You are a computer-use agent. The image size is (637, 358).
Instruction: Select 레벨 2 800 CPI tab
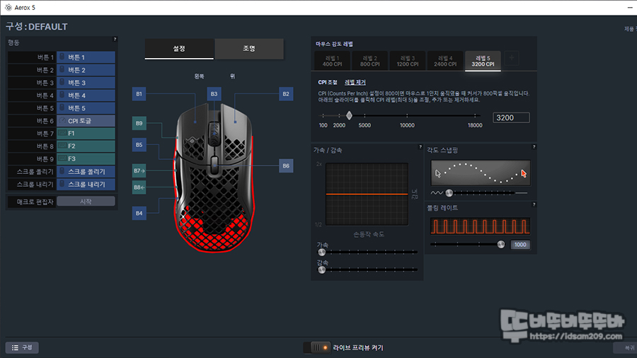[369, 62]
